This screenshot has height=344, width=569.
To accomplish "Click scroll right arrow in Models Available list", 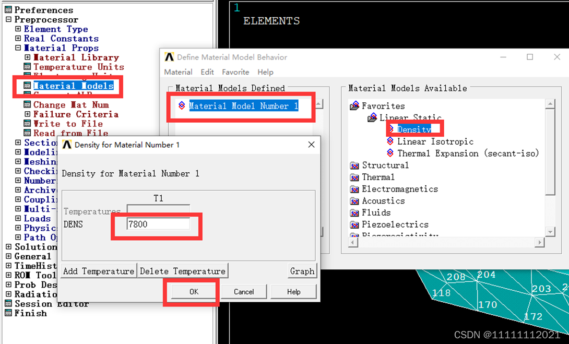I will tap(540, 242).
